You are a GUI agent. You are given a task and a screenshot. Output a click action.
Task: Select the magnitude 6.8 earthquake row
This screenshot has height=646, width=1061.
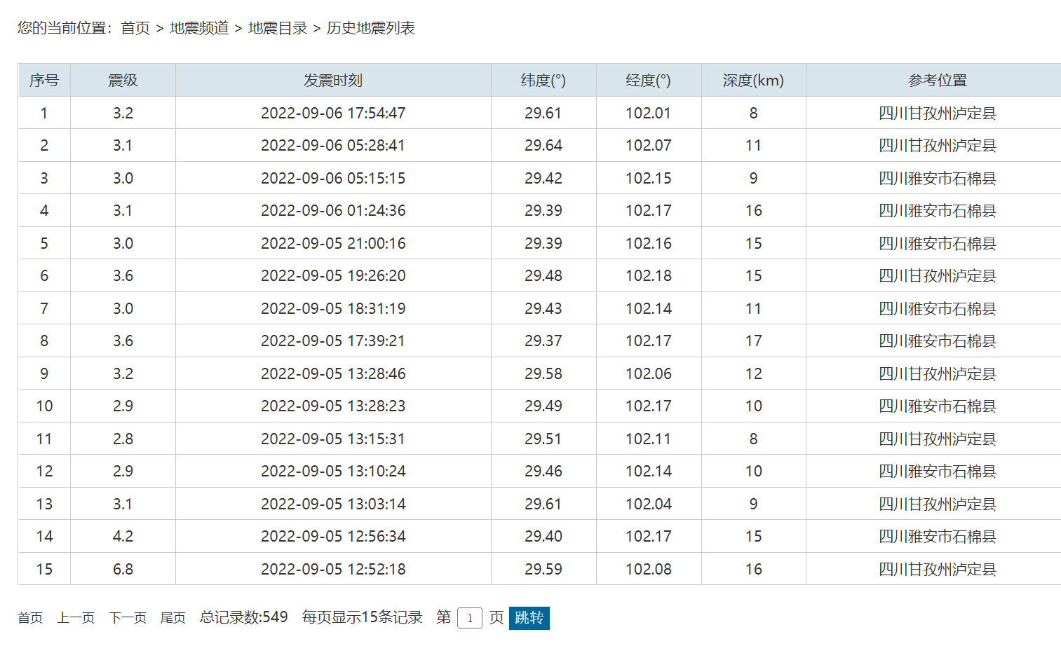123,569
